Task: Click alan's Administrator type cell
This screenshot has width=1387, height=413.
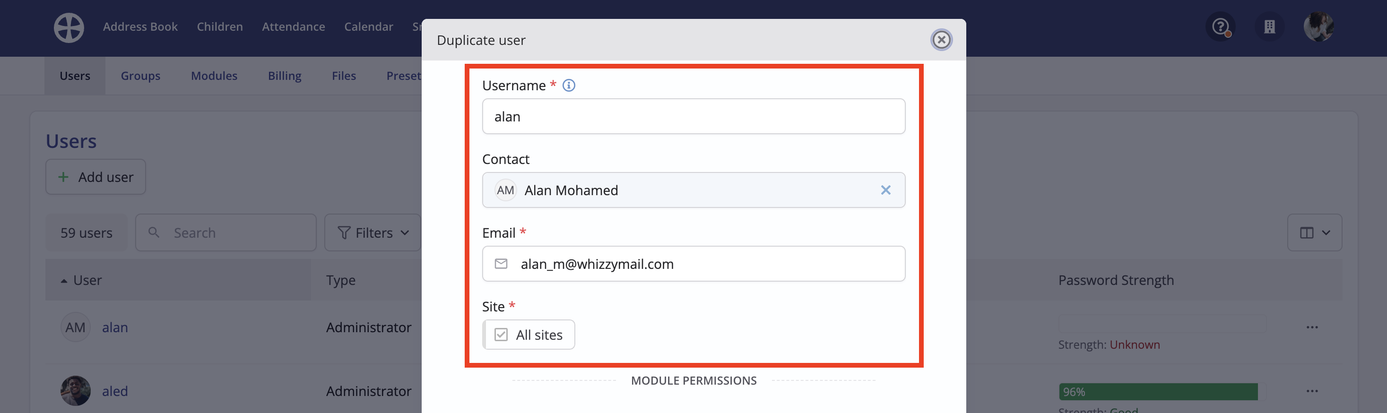Action: click(x=369, y=327)
